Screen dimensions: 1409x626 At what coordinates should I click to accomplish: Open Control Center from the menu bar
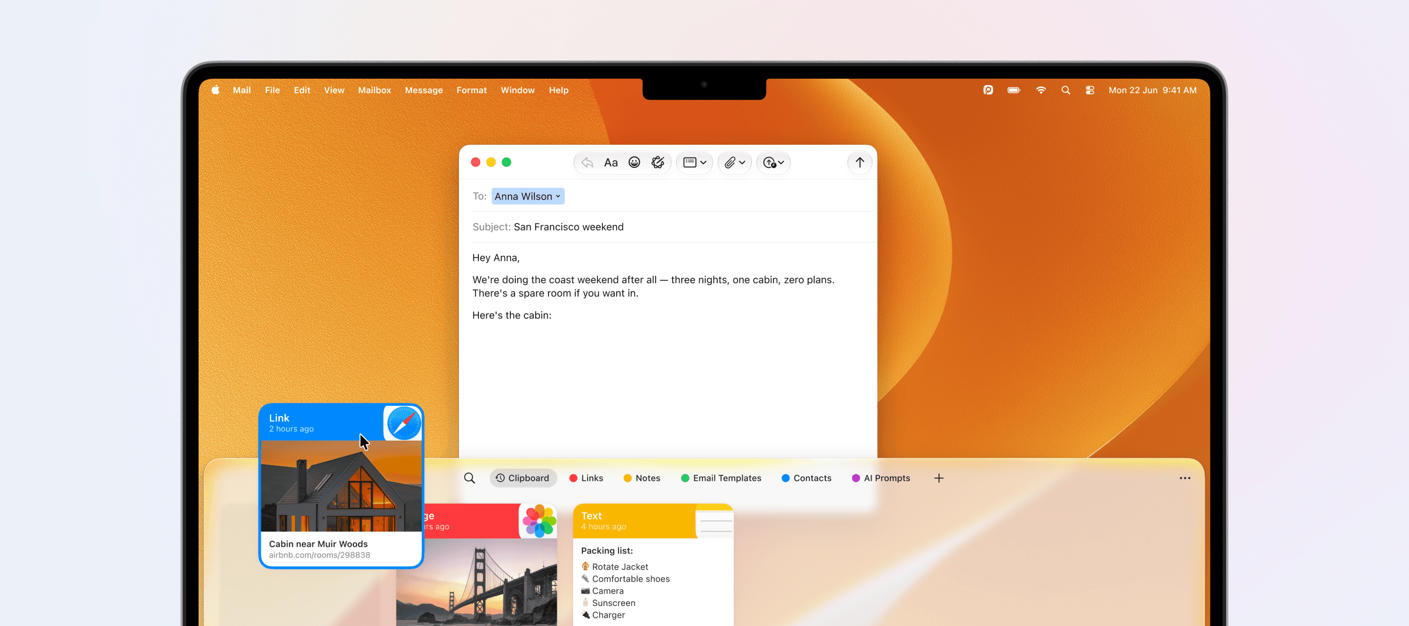click(1090, 90)
